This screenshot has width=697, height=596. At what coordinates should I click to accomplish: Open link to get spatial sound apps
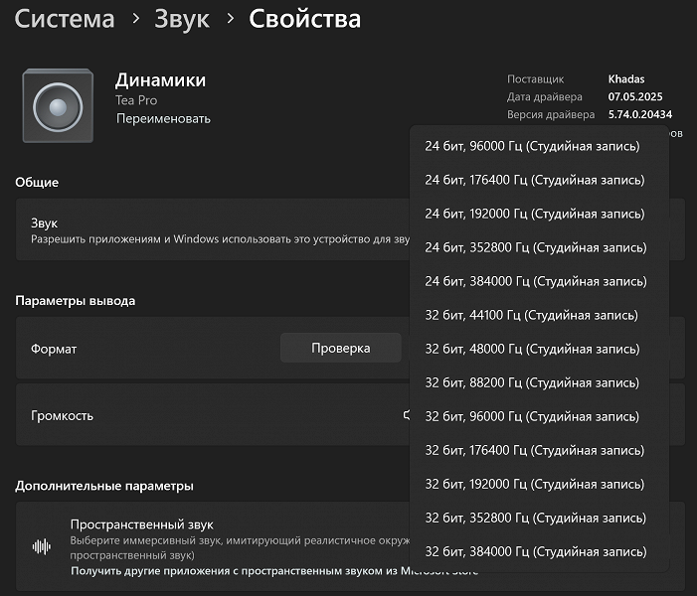(274, 571)
